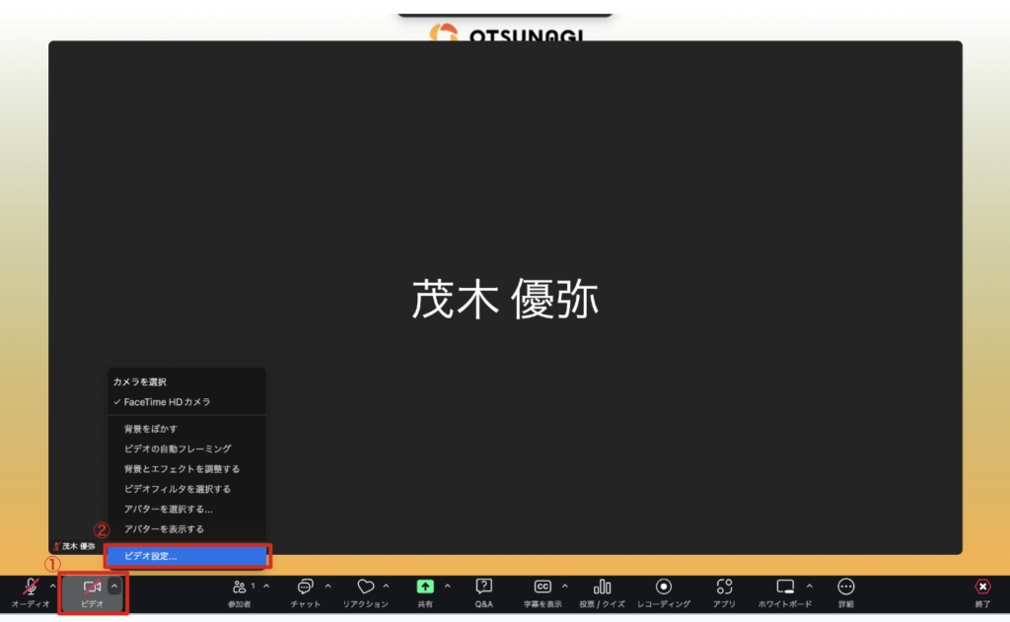
Task: Expand the audio options chevron
Action: (x=52, y=587)
